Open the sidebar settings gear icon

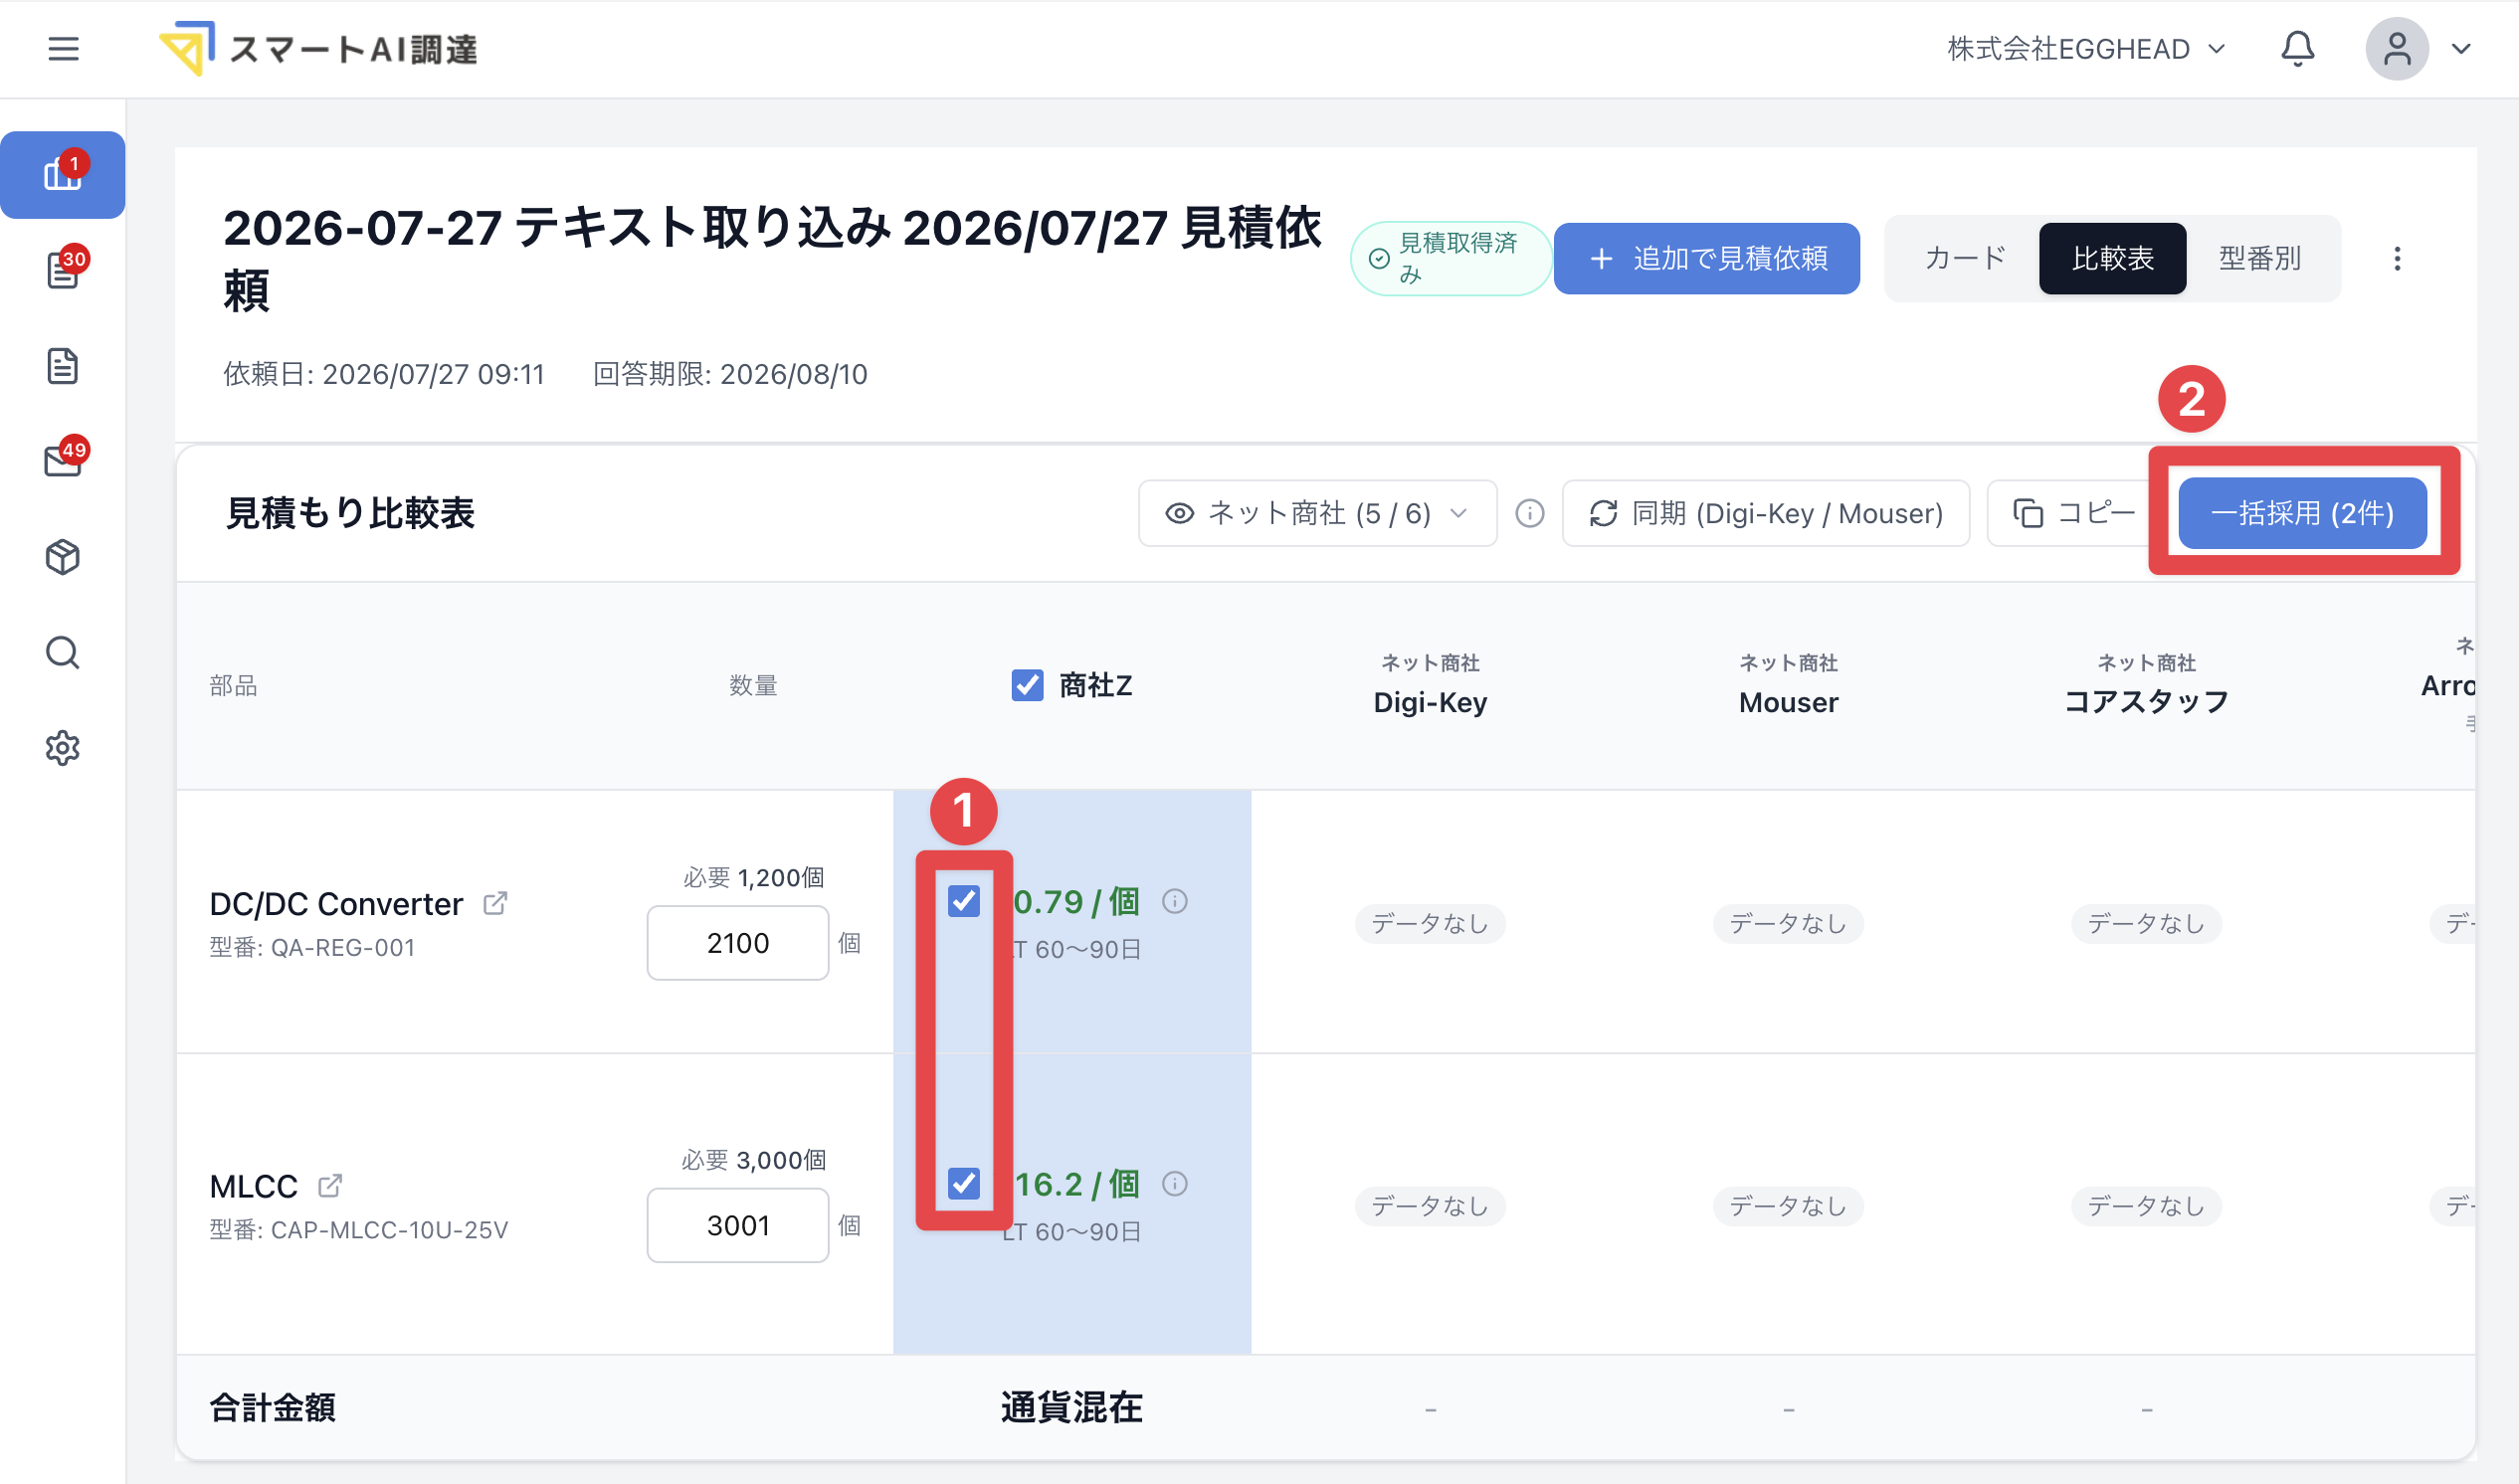(x=63, y=747)
